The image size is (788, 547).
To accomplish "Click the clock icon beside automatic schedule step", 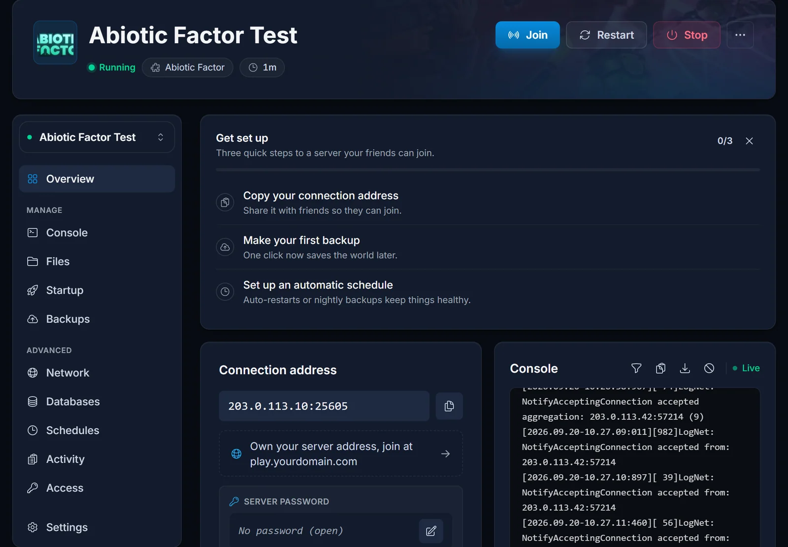I will [x=225, y=292].
